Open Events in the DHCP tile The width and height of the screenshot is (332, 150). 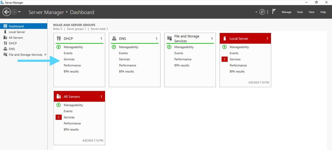click(x=68, y=53)
